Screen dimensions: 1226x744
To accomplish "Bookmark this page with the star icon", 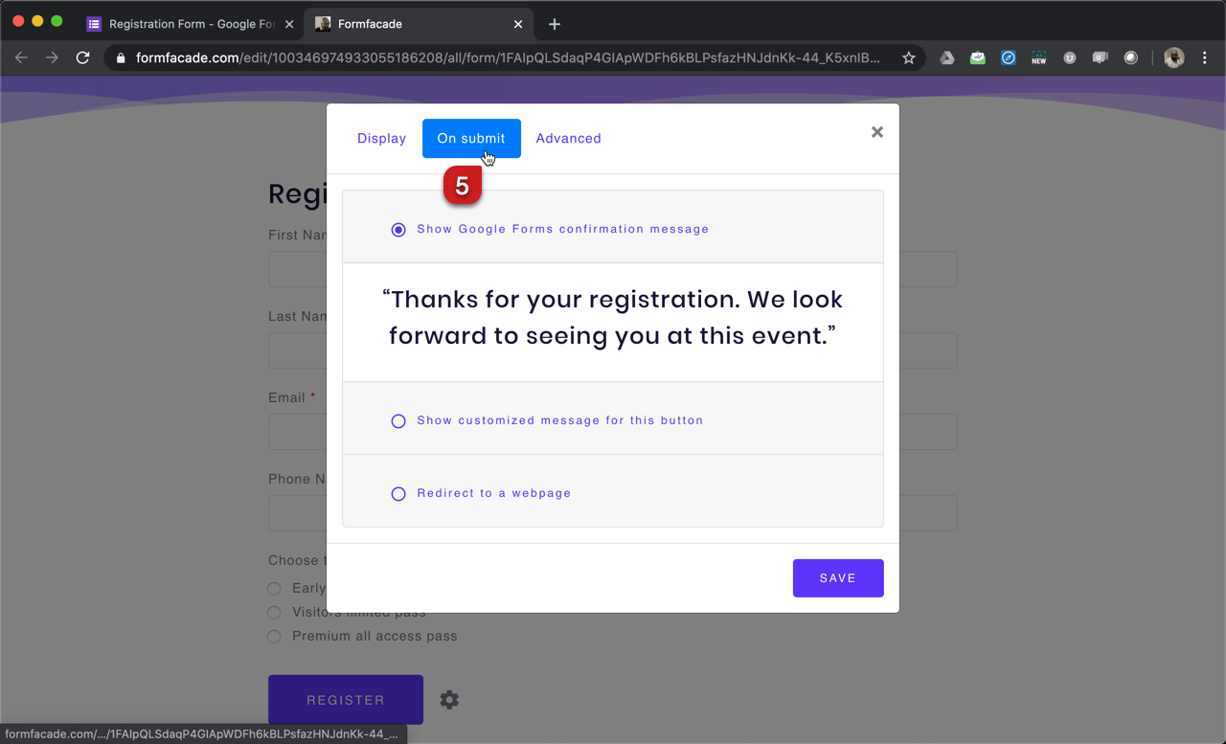I will click(x=908, y=58).
